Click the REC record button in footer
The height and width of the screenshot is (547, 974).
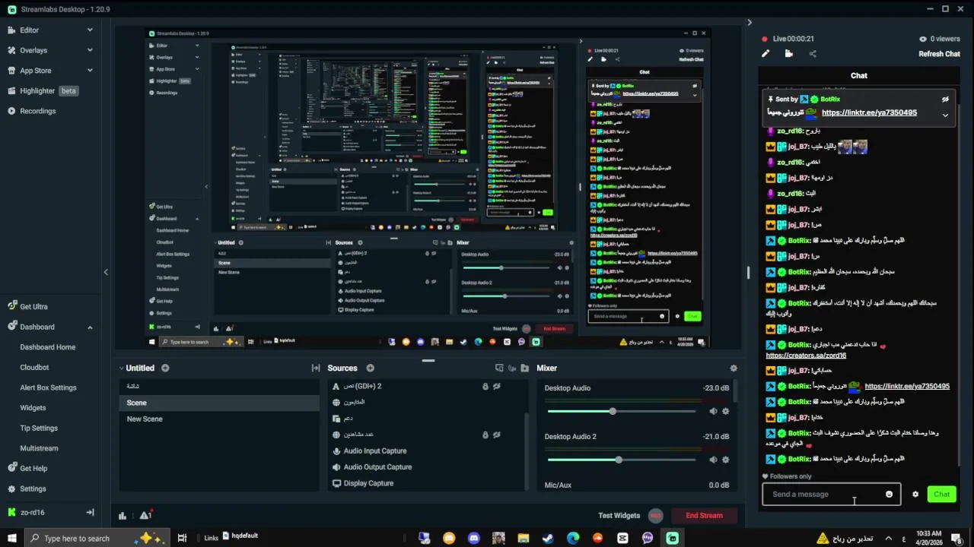pyautogui.click(x=656, y=516)
